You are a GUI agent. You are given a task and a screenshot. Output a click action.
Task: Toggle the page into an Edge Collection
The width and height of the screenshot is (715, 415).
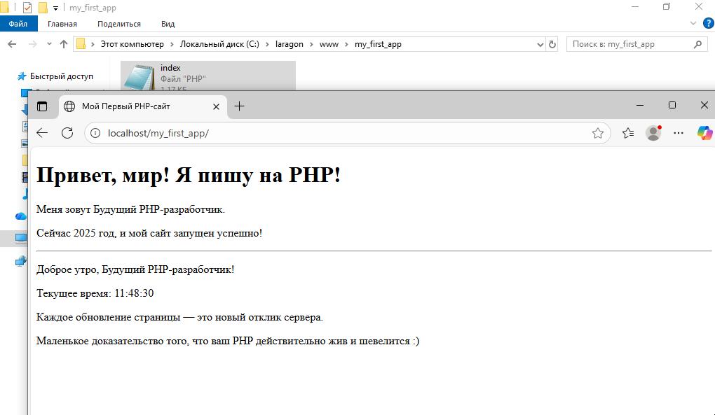coord(627,132)
